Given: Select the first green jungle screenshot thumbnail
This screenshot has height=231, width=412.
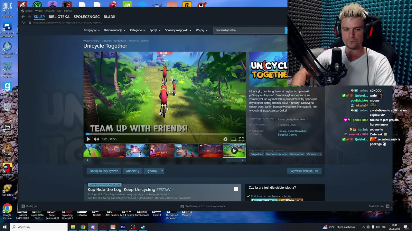Looking at the screenshot, I should click(x=92, y=150).
